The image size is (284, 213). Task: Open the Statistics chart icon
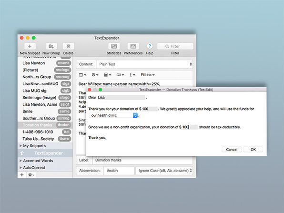(x=114, y=46)
